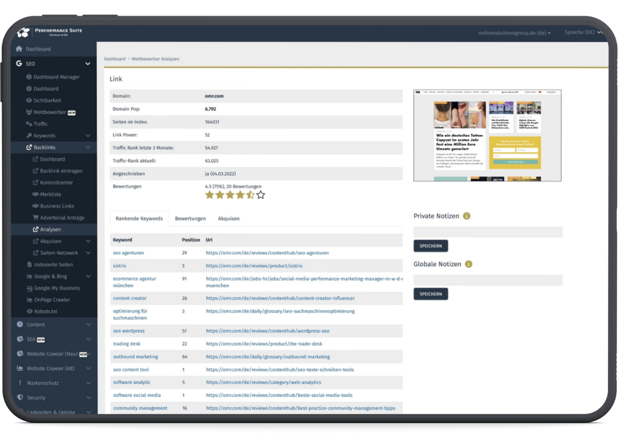The width and height of the screenshot is (620, 447).
Task: Click the Keywords key icon
Action: pos(29,135)
